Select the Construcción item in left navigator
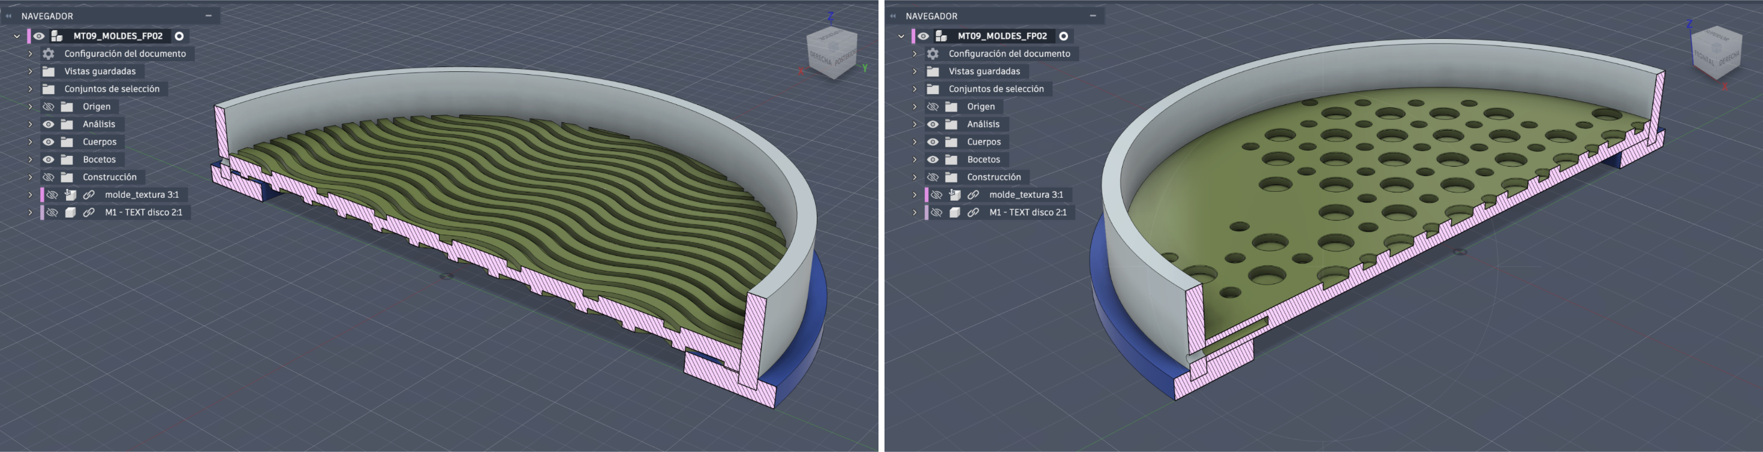 [x=110, y=177]
